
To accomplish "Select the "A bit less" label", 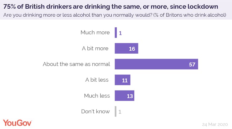I will [x=97, y=80].
